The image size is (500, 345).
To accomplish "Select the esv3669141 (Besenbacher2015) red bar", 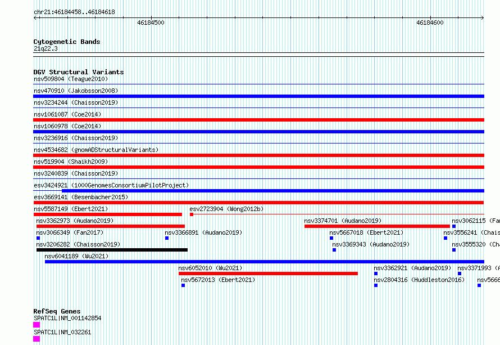I will 258,203.
